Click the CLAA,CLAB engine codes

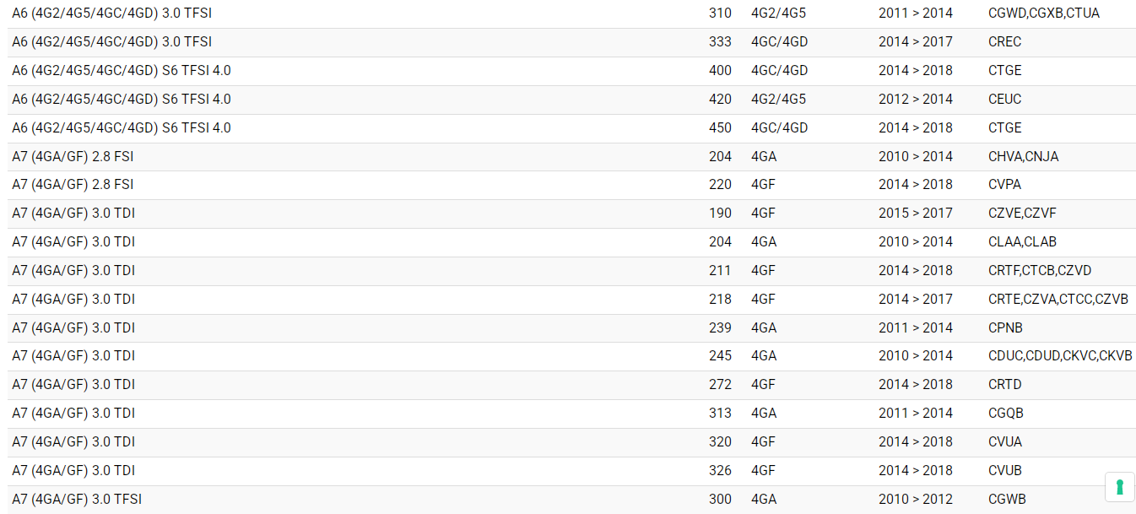(x=1022, y=242)
